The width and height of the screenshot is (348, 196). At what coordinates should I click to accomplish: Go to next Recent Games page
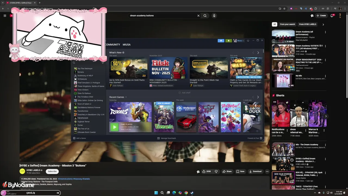(258, 97)
